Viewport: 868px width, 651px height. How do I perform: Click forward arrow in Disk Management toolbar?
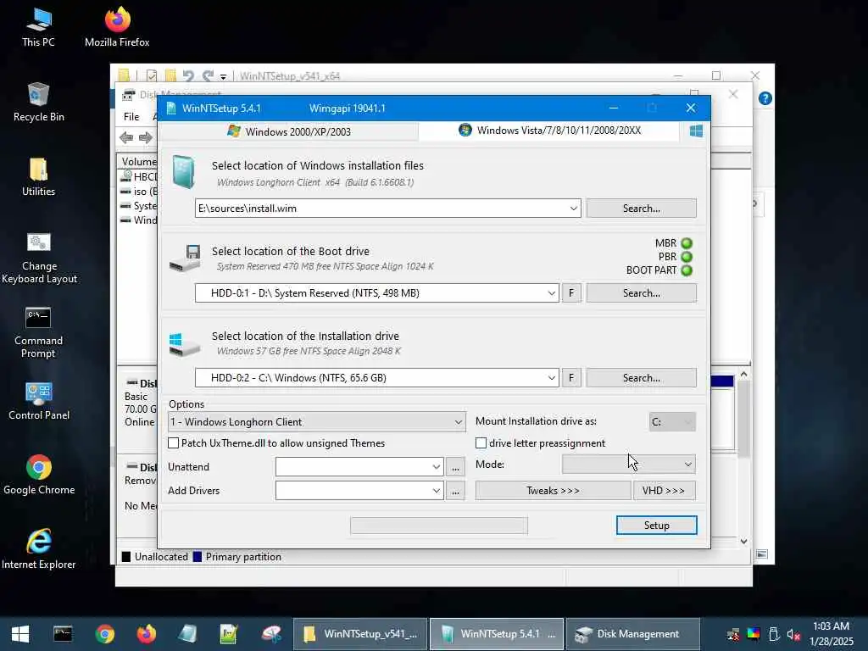coord(146,137)
